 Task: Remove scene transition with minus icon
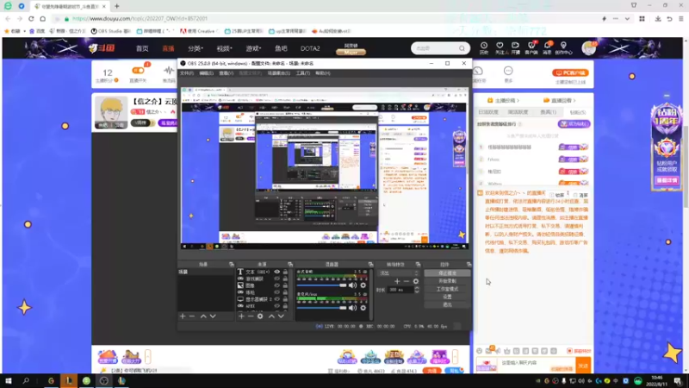pyautogui.click(x=407, y=281)
